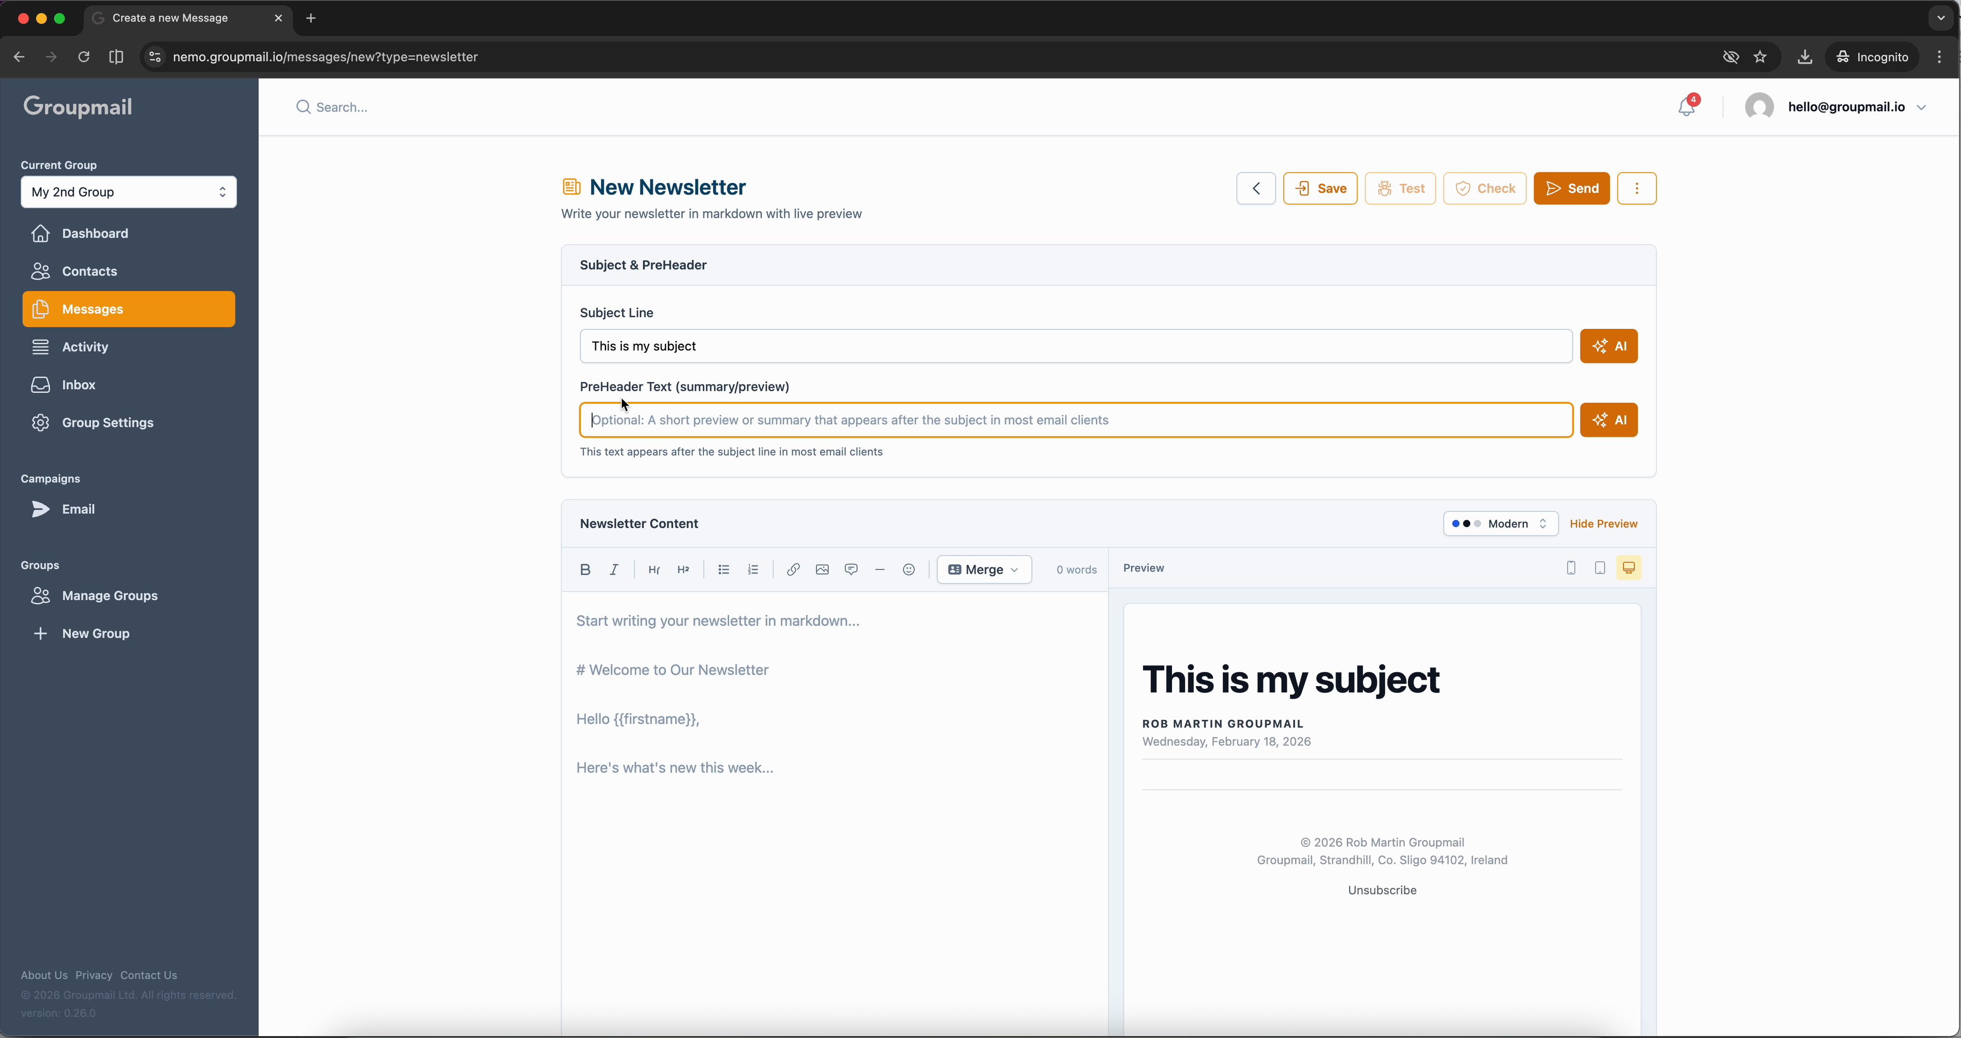
Task: Toggle bold formatting in editor toolbar
Action: coord(585,569)
